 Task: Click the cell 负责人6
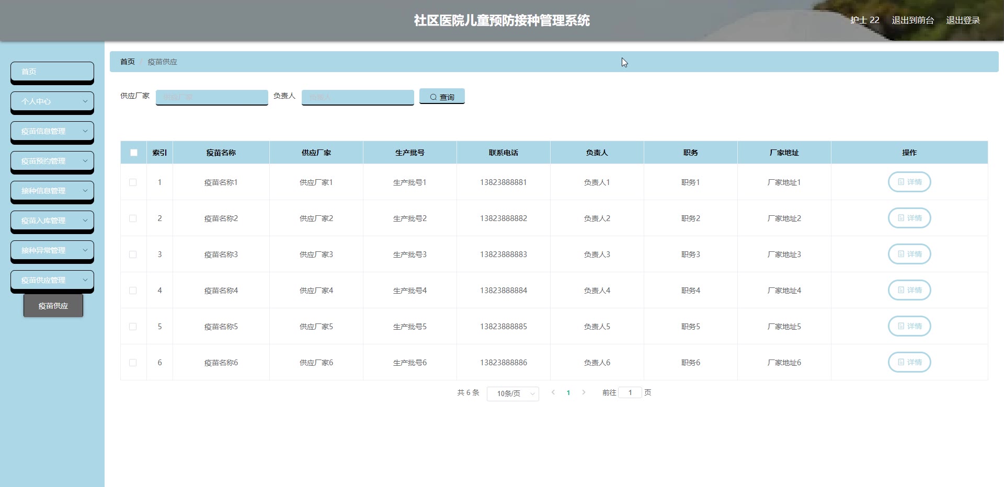pyautogui.click(x=597, y=363)
